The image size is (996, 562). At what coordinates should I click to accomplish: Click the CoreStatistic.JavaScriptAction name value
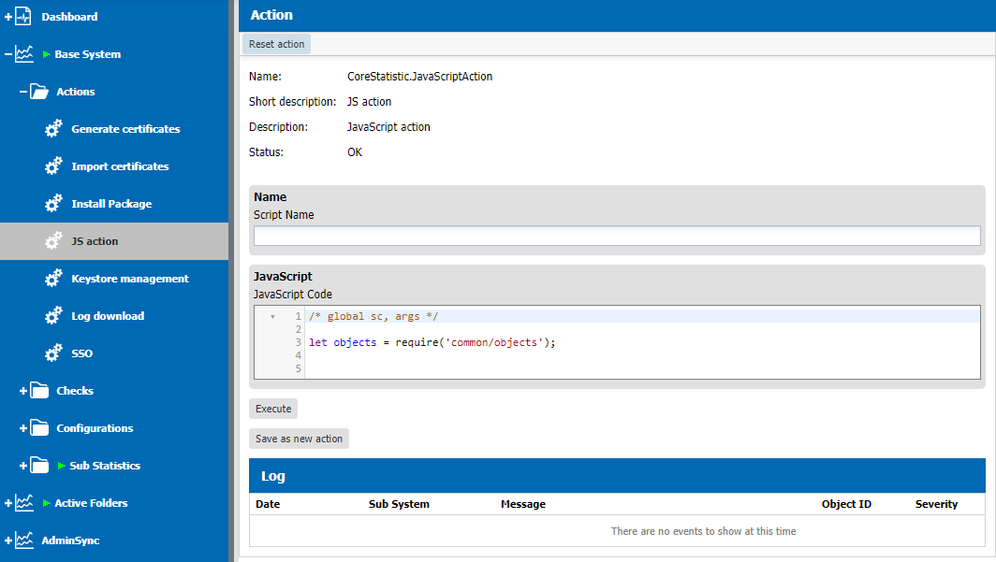coord(419,76)
